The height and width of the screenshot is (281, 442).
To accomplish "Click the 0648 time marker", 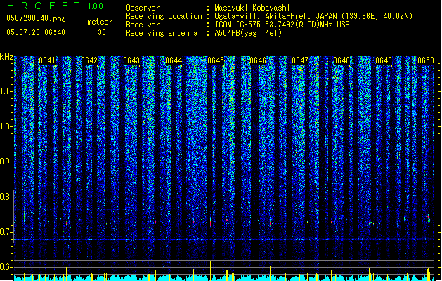I will (x=342, y=60).
